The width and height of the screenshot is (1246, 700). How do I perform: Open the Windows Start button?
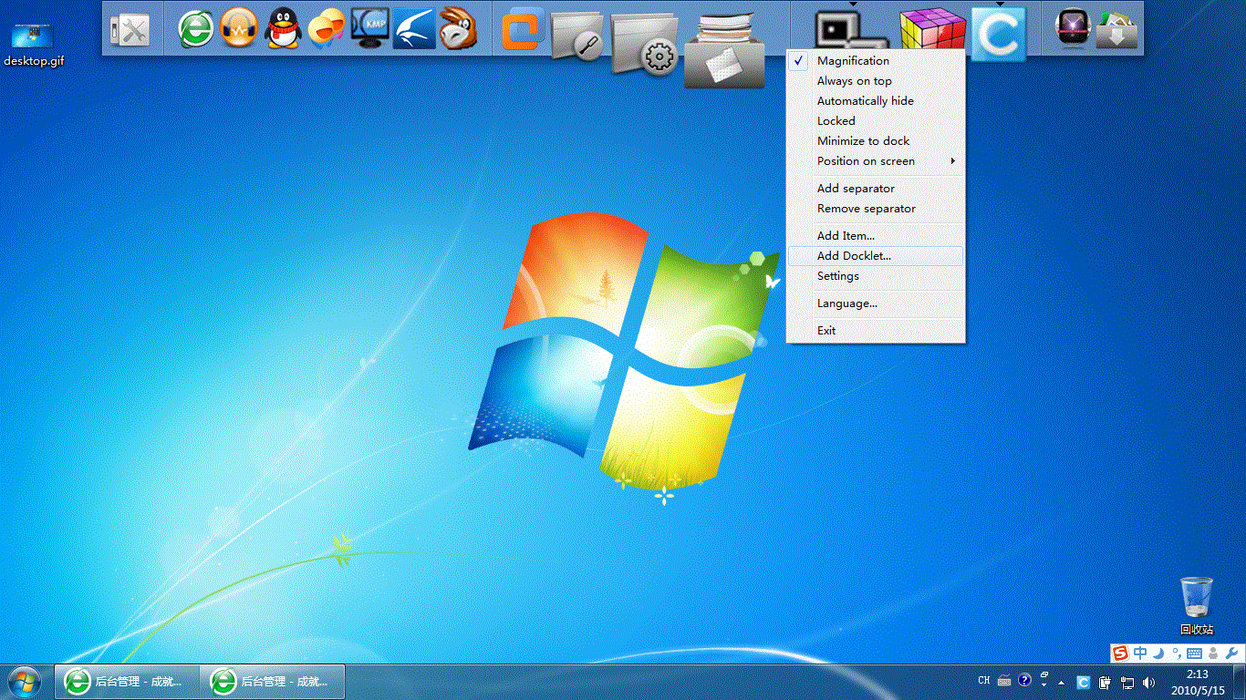click(25, 682)
